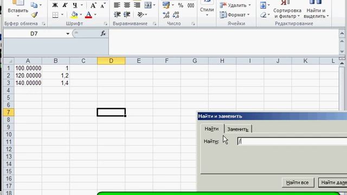Select all cells via corner button
The height and width of the screenshot is (195, 347).
[9, 61]
